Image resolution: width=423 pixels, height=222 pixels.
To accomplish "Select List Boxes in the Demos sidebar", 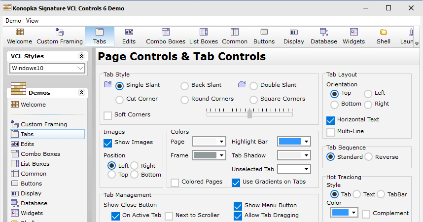I will click(30, 164).
